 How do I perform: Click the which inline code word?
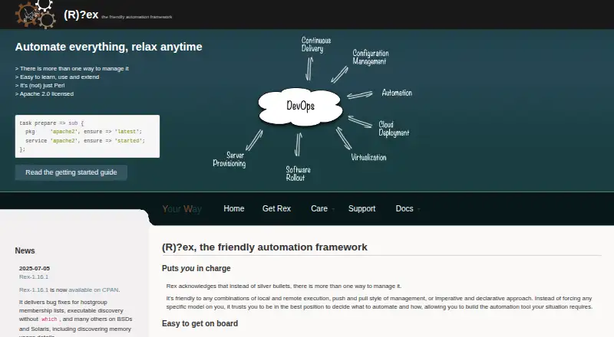pos(49,319)
